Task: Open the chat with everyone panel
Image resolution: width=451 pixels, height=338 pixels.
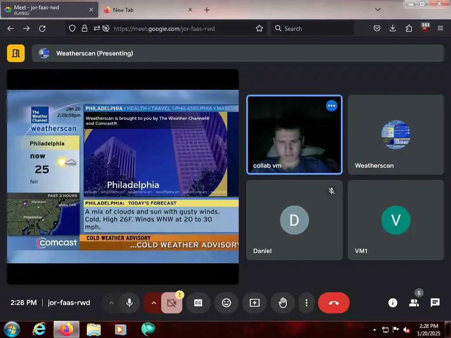Action: pyautogui.click(x=435, y=303)
